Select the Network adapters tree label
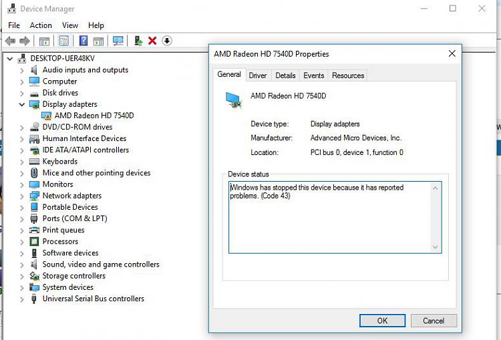 (72, 196)
